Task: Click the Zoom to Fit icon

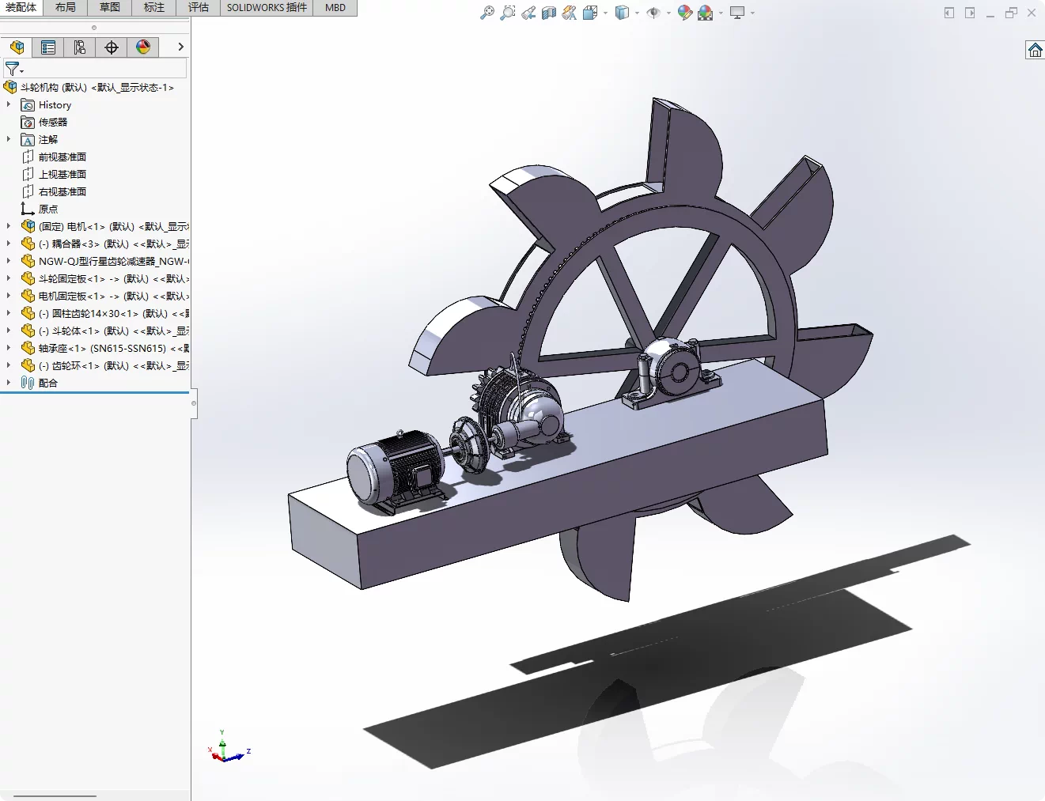Action: (487, 13)
